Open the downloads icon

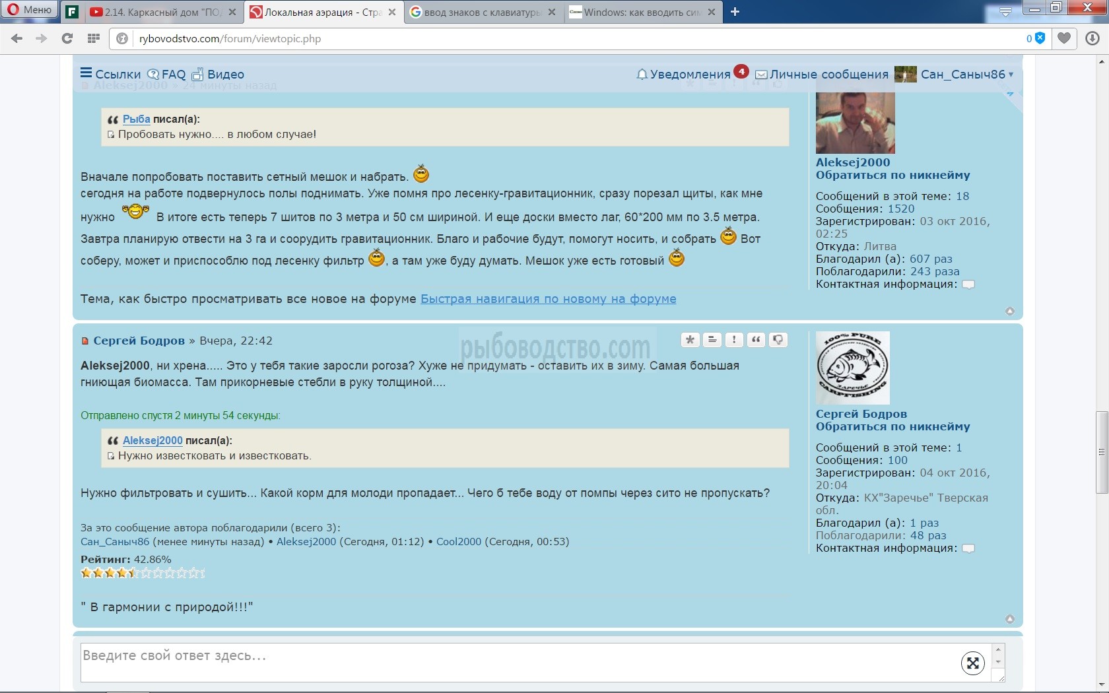tap(1092, 38)
